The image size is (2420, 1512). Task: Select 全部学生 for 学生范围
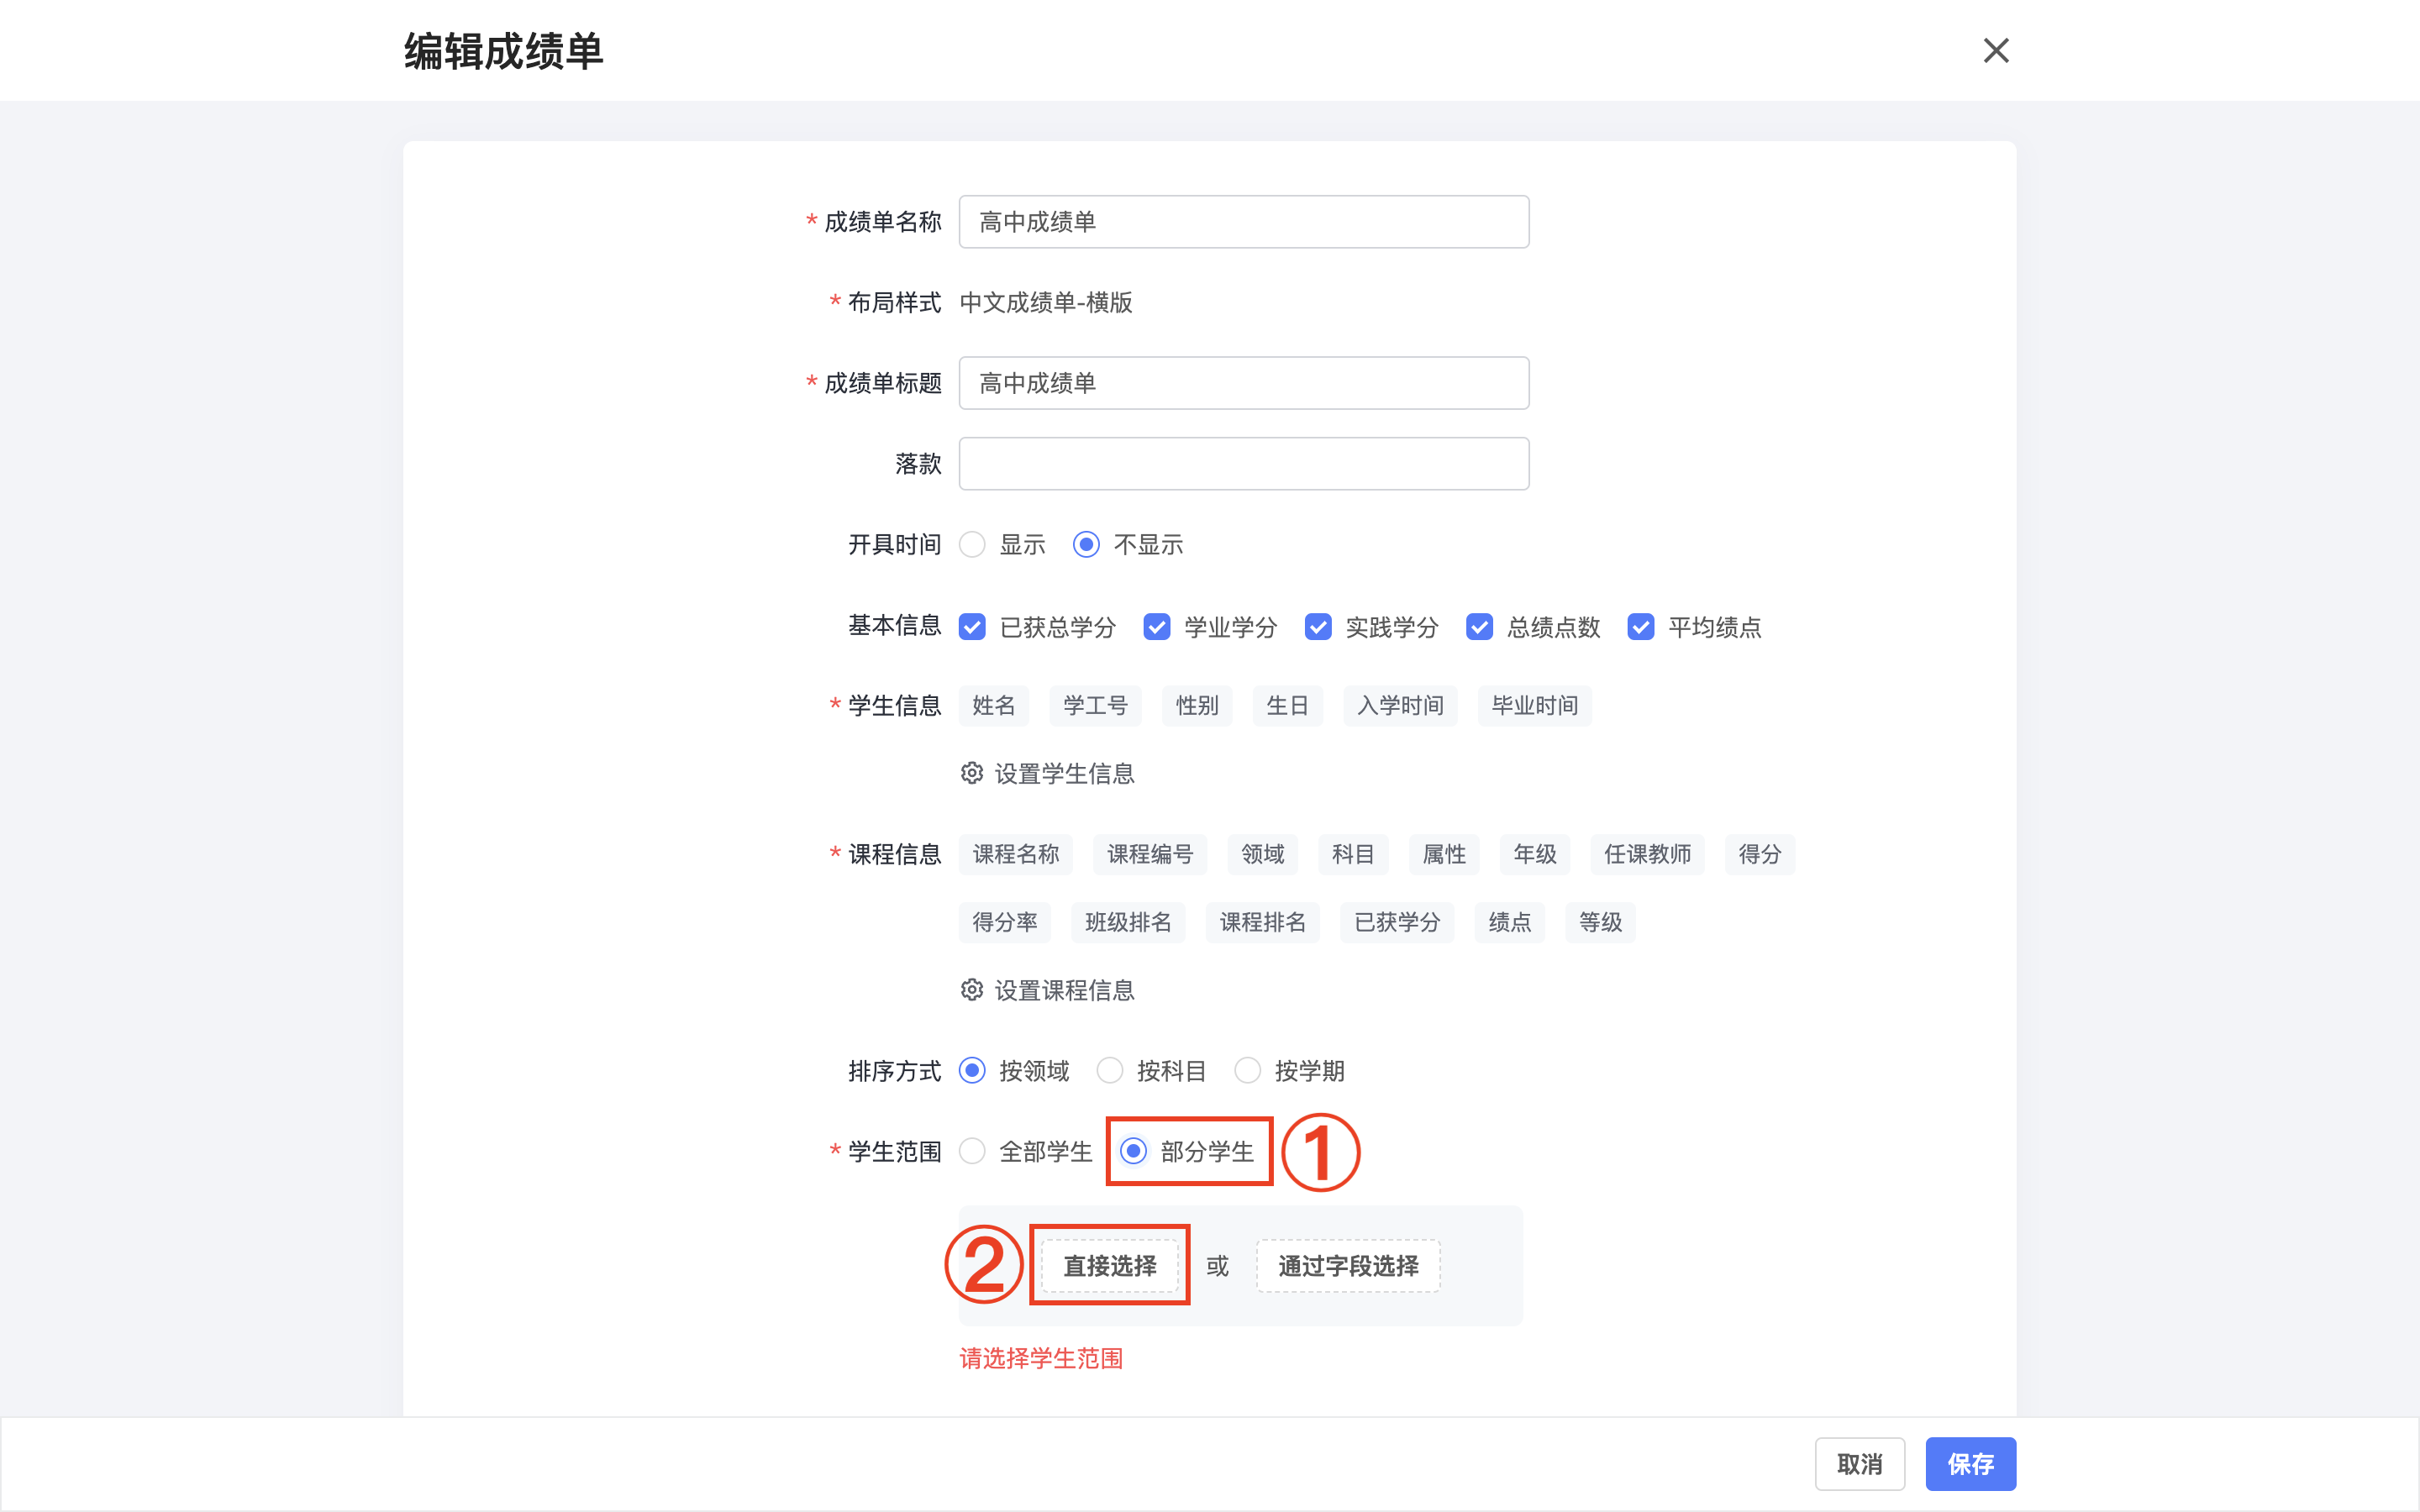click(x=972, y=1152)
